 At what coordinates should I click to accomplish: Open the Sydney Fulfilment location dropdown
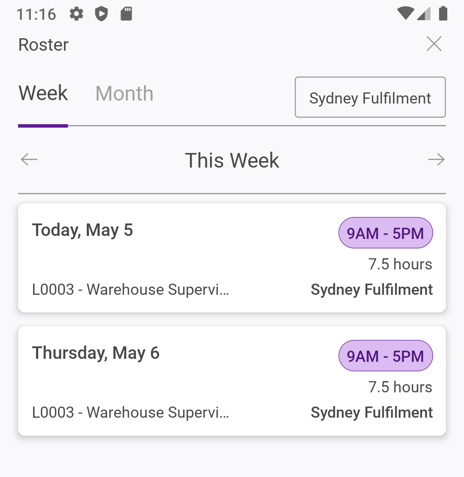pyautogui.click(x=370, y=98)
